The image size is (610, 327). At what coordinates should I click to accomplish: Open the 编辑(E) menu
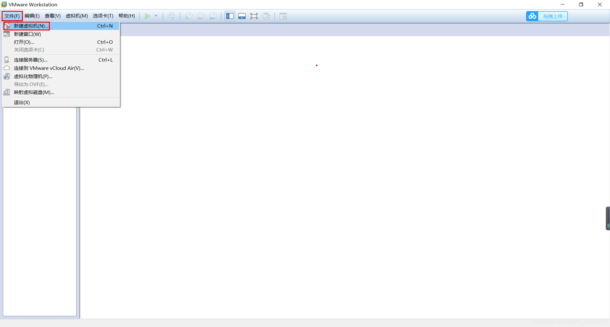click(32, 16)
